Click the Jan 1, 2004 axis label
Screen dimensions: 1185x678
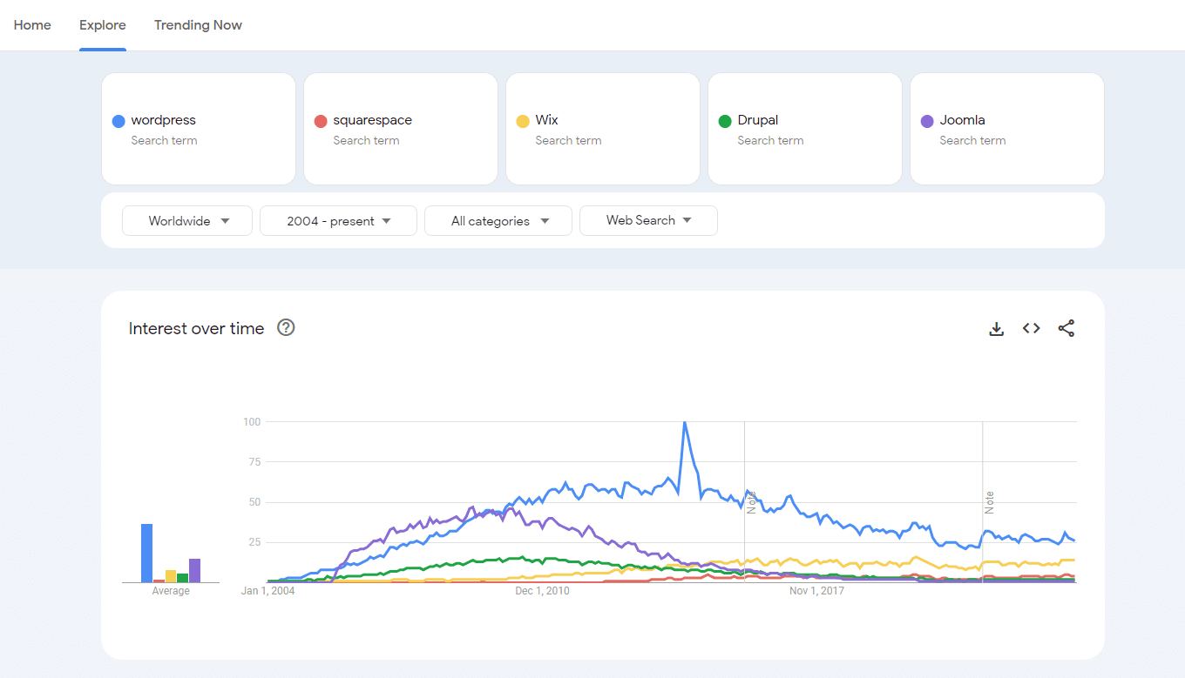click(x=268, y=592)
